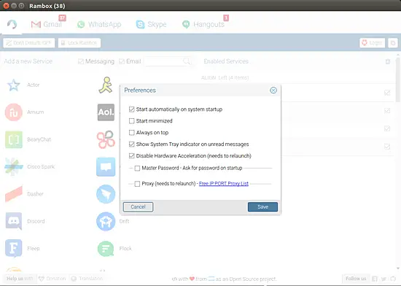Click the Login button
The width and height of the screenshot is (401, 286).
(373, 43)
